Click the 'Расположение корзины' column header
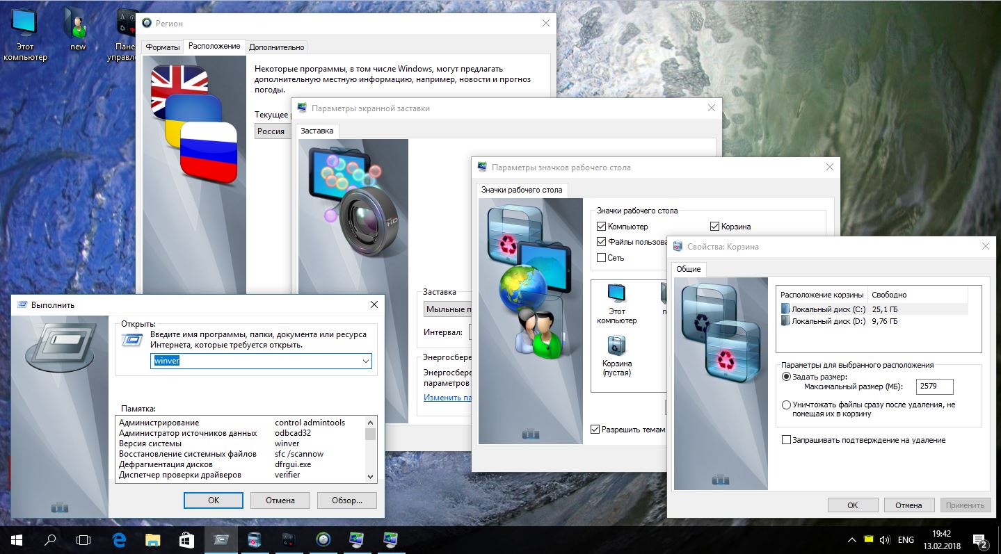 click(822, 294)
